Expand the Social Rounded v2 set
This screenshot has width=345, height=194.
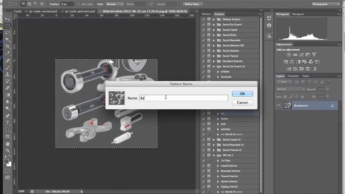tap(213, 145)
